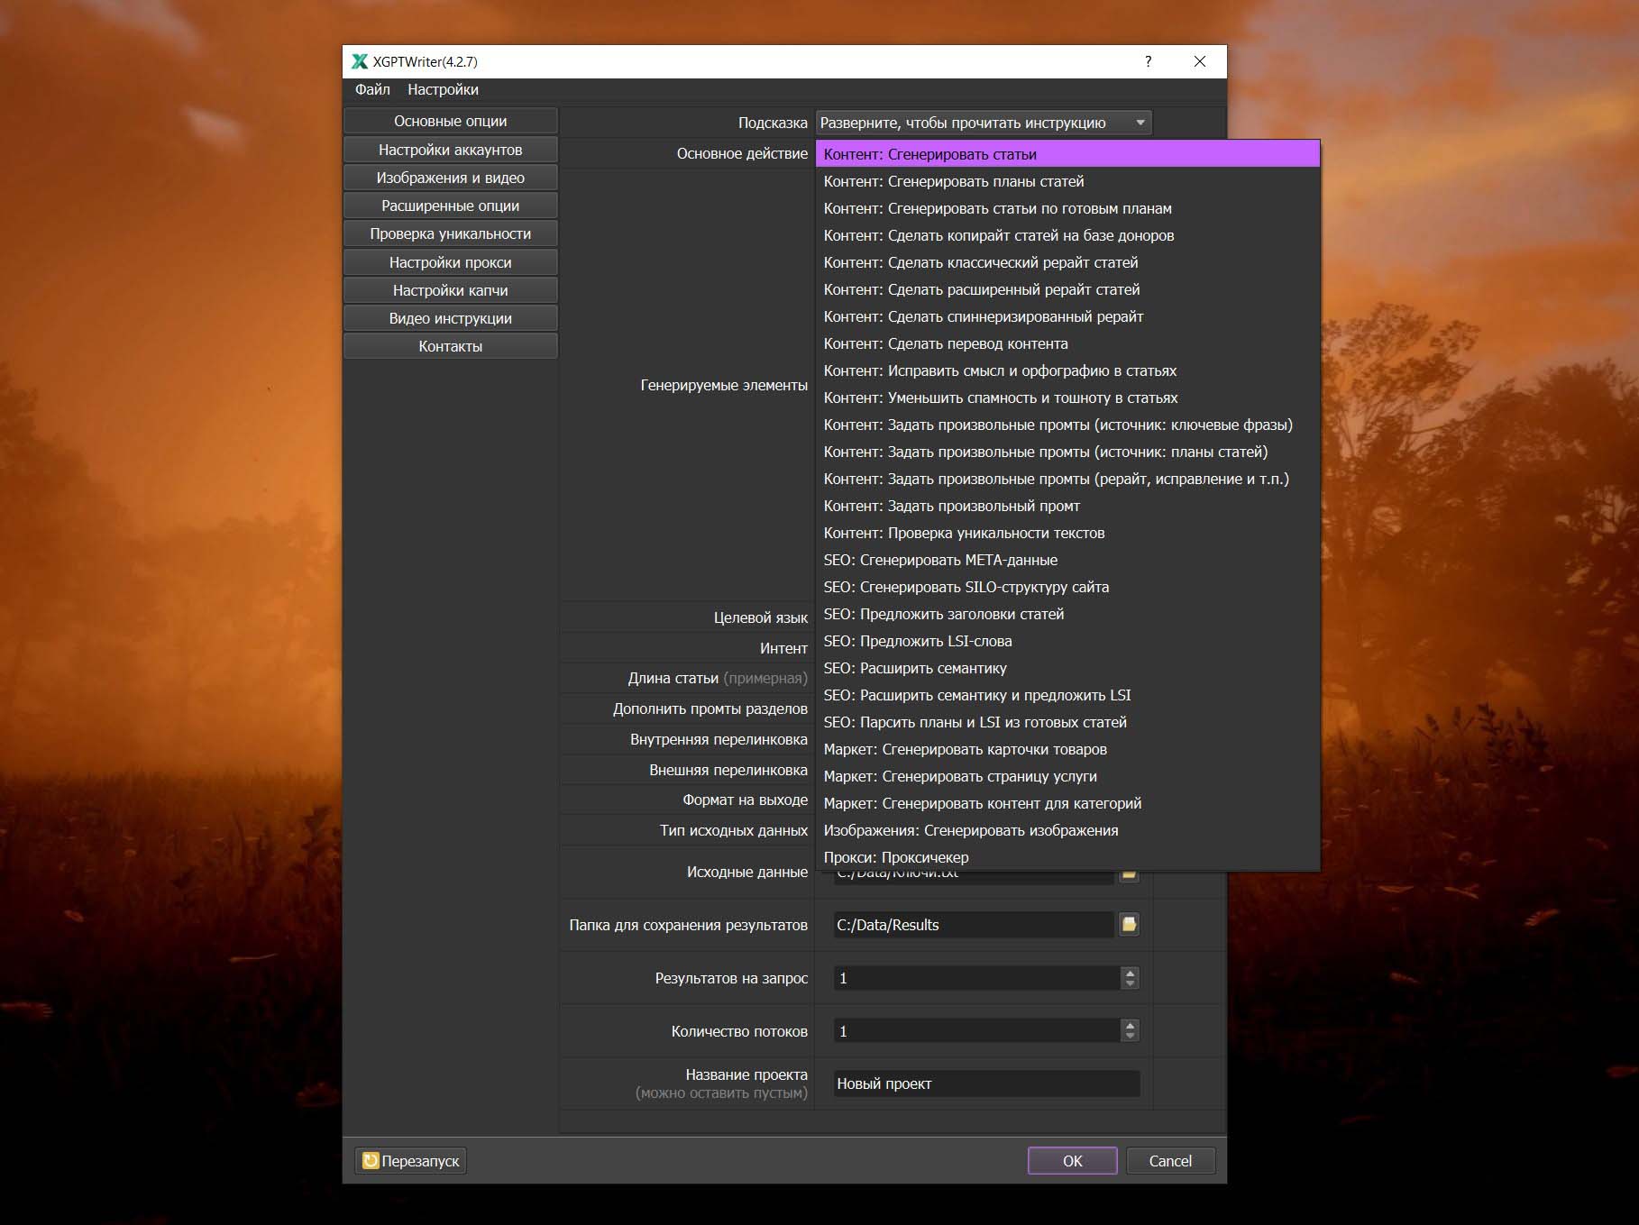Screen dimensions: 1639x1225
Task: Select Контент: Сгенерировать планы статей option
Action: click(x=953, y=181)
